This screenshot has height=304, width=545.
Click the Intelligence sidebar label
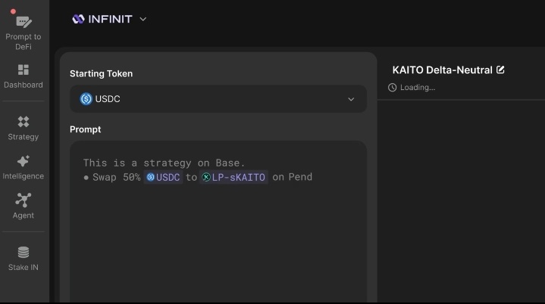[23, 176]
